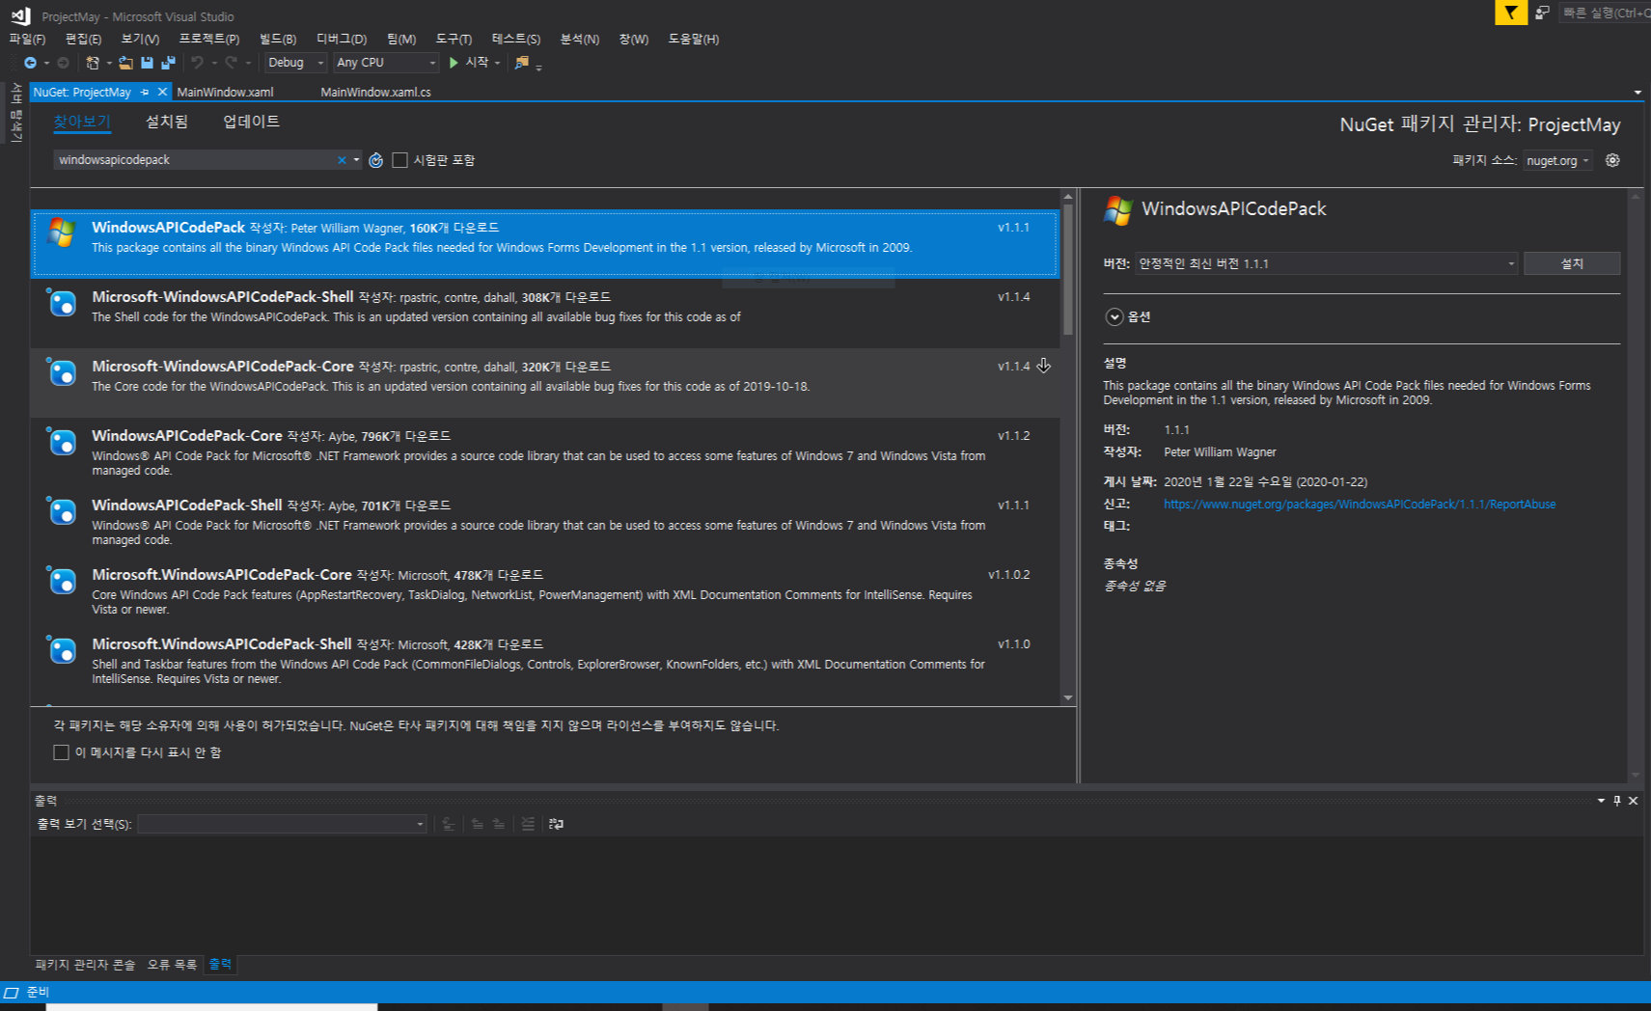The width and height of the screenshot is (1651, 1011).
Task: Switch to 오류 목록 tab
Action: pos(172,965)
